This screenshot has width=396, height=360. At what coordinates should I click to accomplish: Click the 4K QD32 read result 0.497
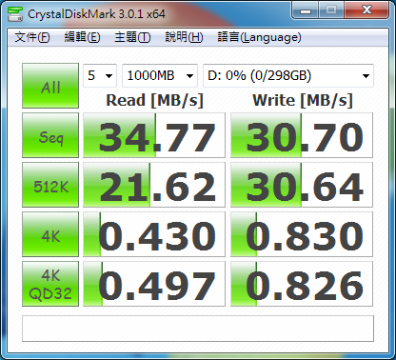click(154, 284)
